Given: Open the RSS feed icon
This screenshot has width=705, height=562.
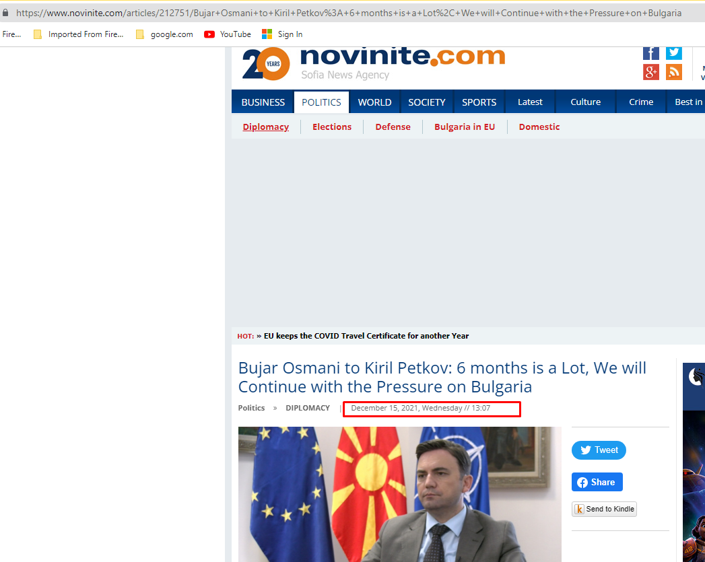Looking at the screenshot, I should coord(673,72).
